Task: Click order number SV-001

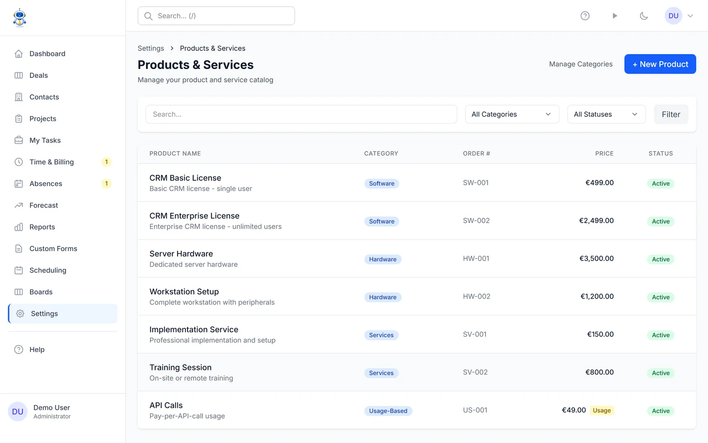Action: 475,334
